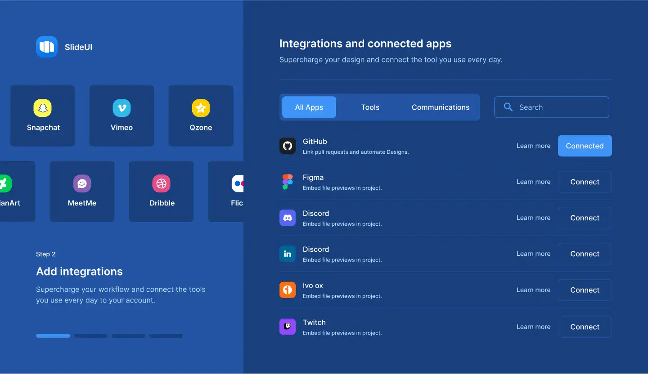
Task: Click the Discord controller logo icon
Action: point(288,218)
